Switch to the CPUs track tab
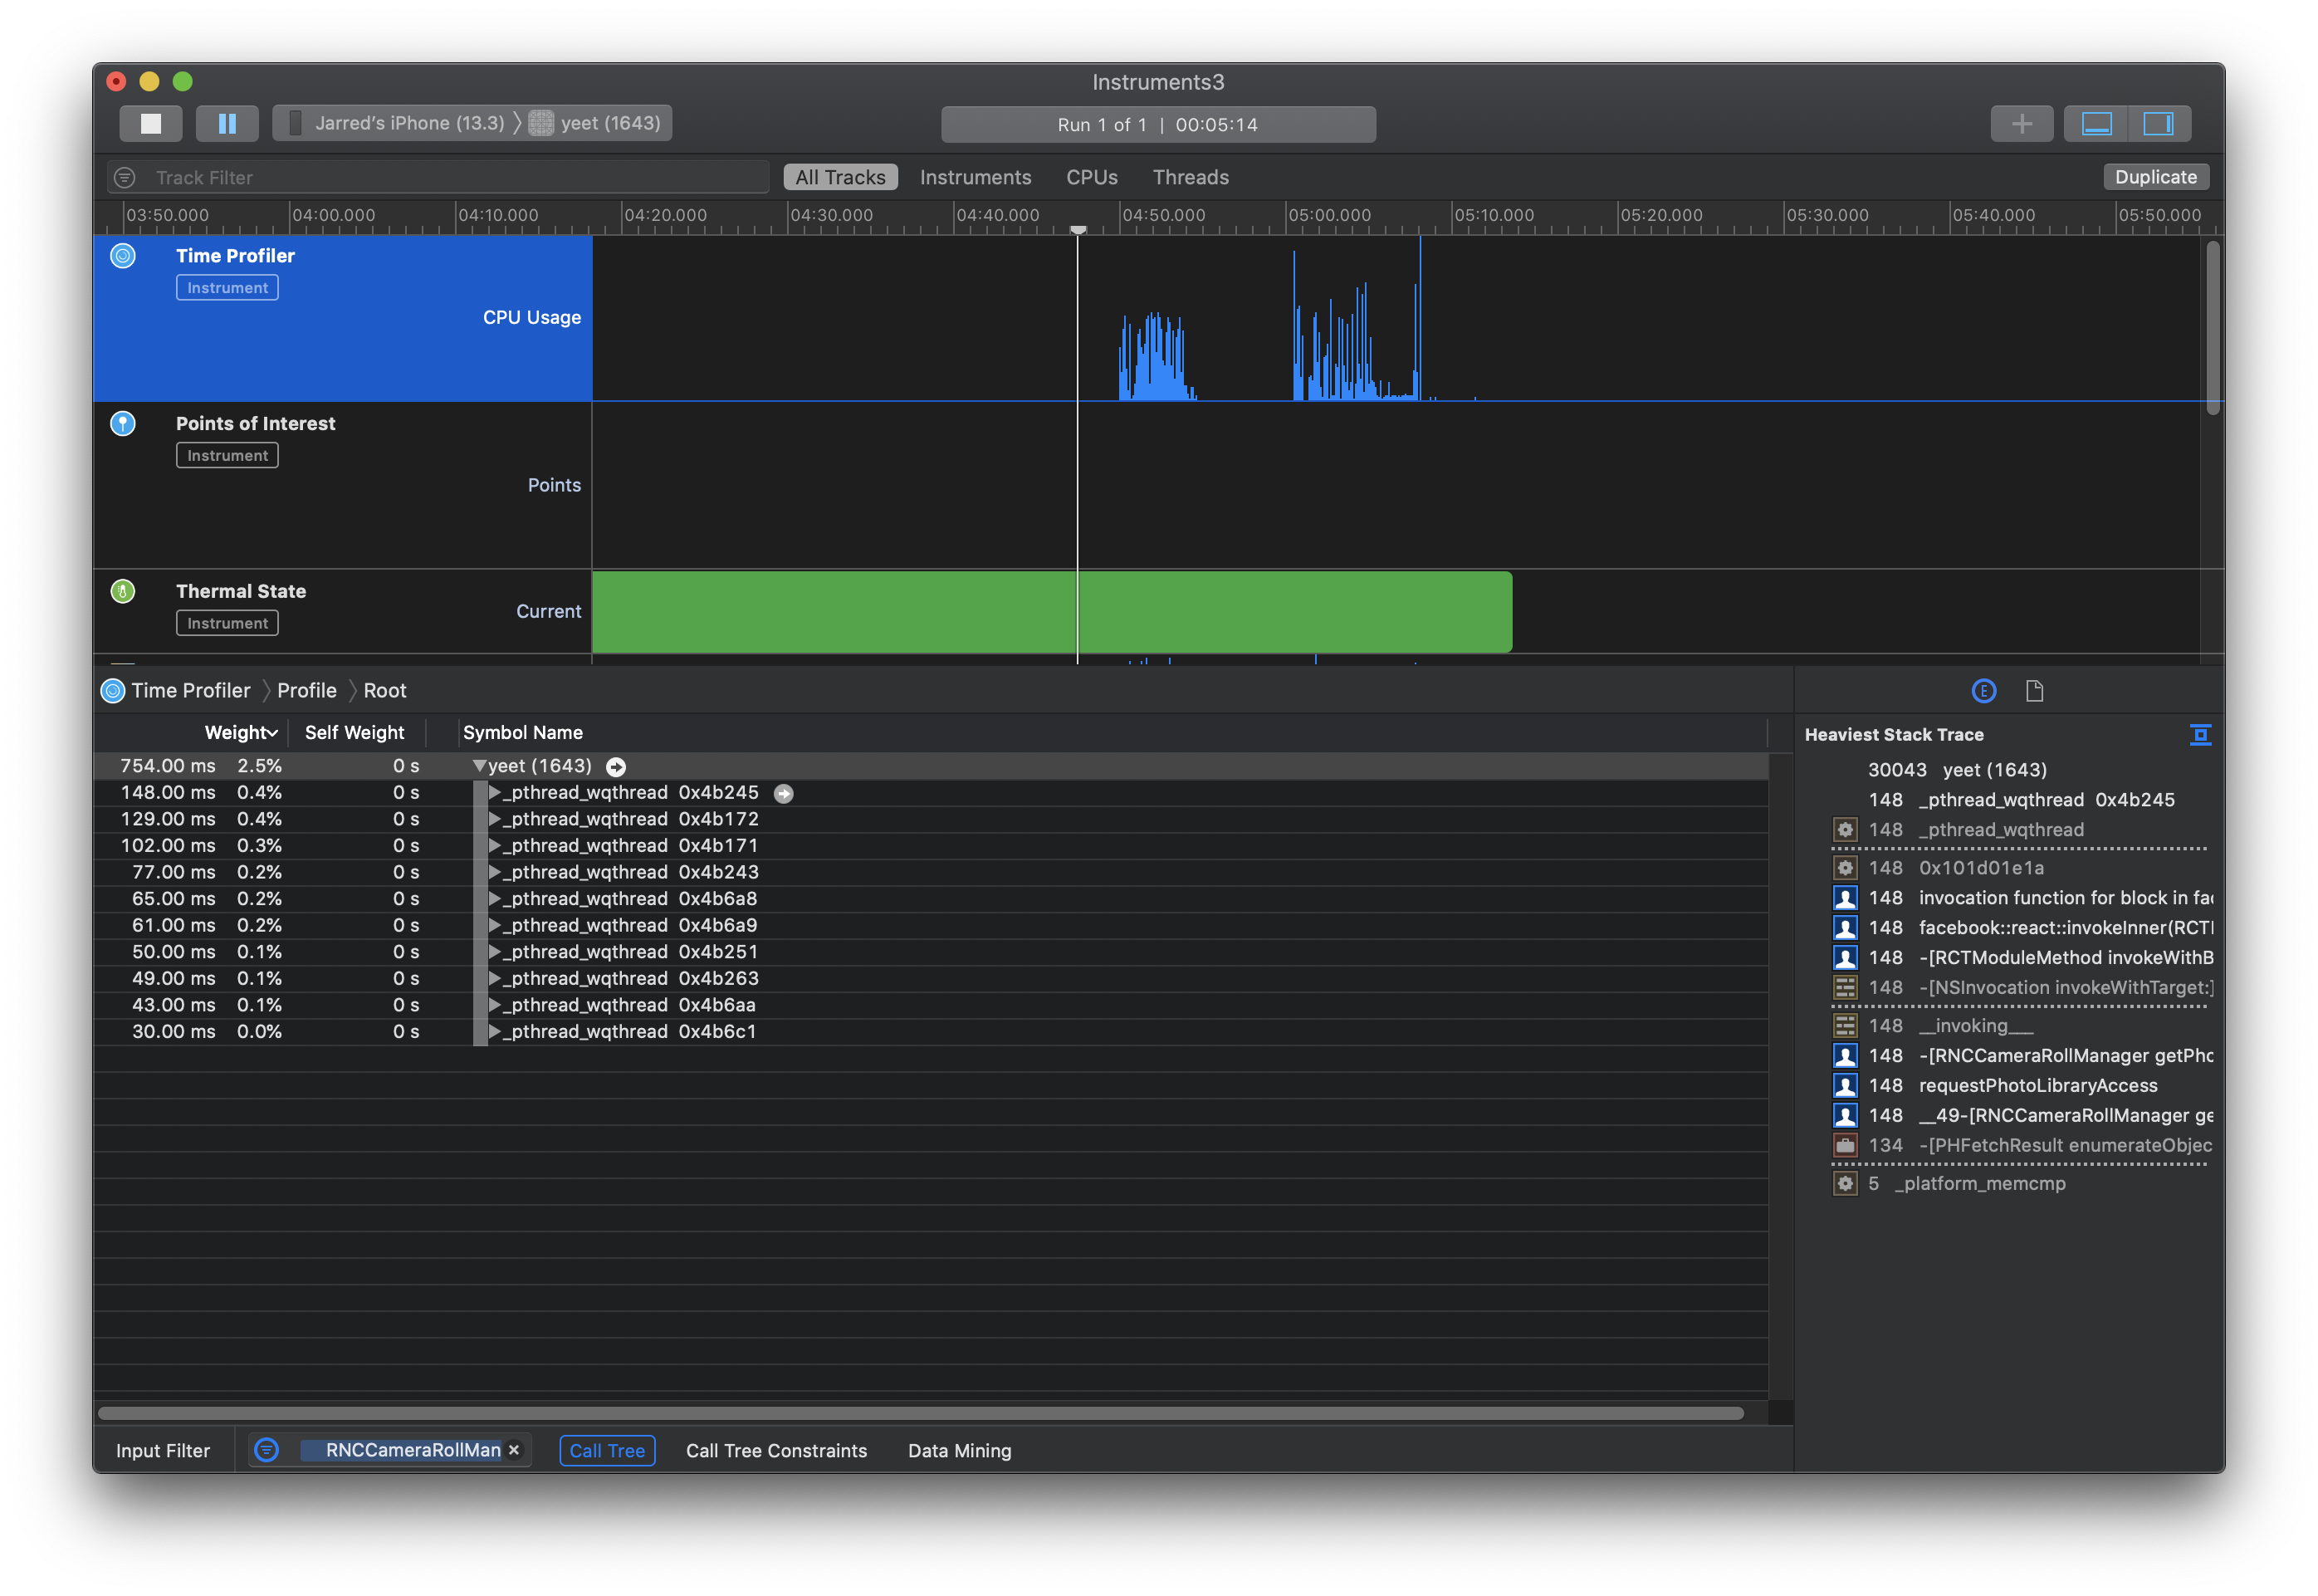Screen dimensions: 2318x1596 (x=1092, y=177)
